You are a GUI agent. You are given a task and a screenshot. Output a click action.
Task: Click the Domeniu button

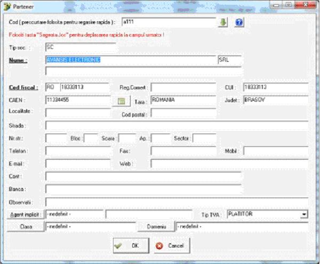click(x=156, y=227)
